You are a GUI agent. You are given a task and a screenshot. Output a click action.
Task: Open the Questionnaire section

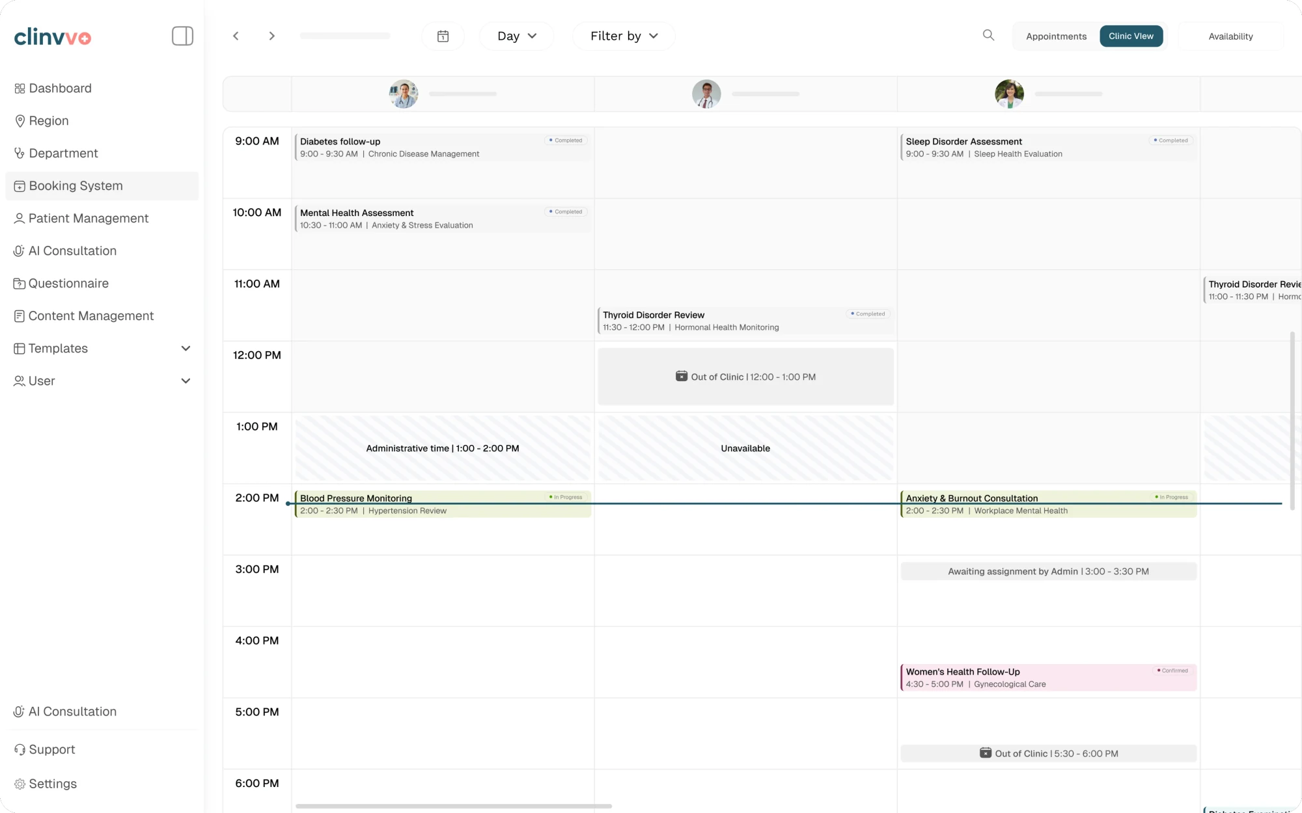pyautogui.click(x=102, y=284)
